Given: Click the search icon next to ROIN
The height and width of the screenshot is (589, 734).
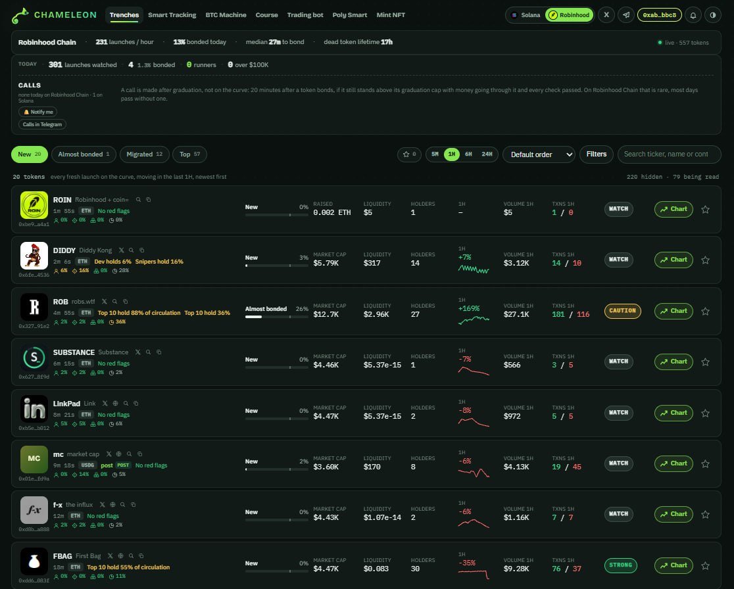Looking at the screenshot, I should click(x=138, y=200).
